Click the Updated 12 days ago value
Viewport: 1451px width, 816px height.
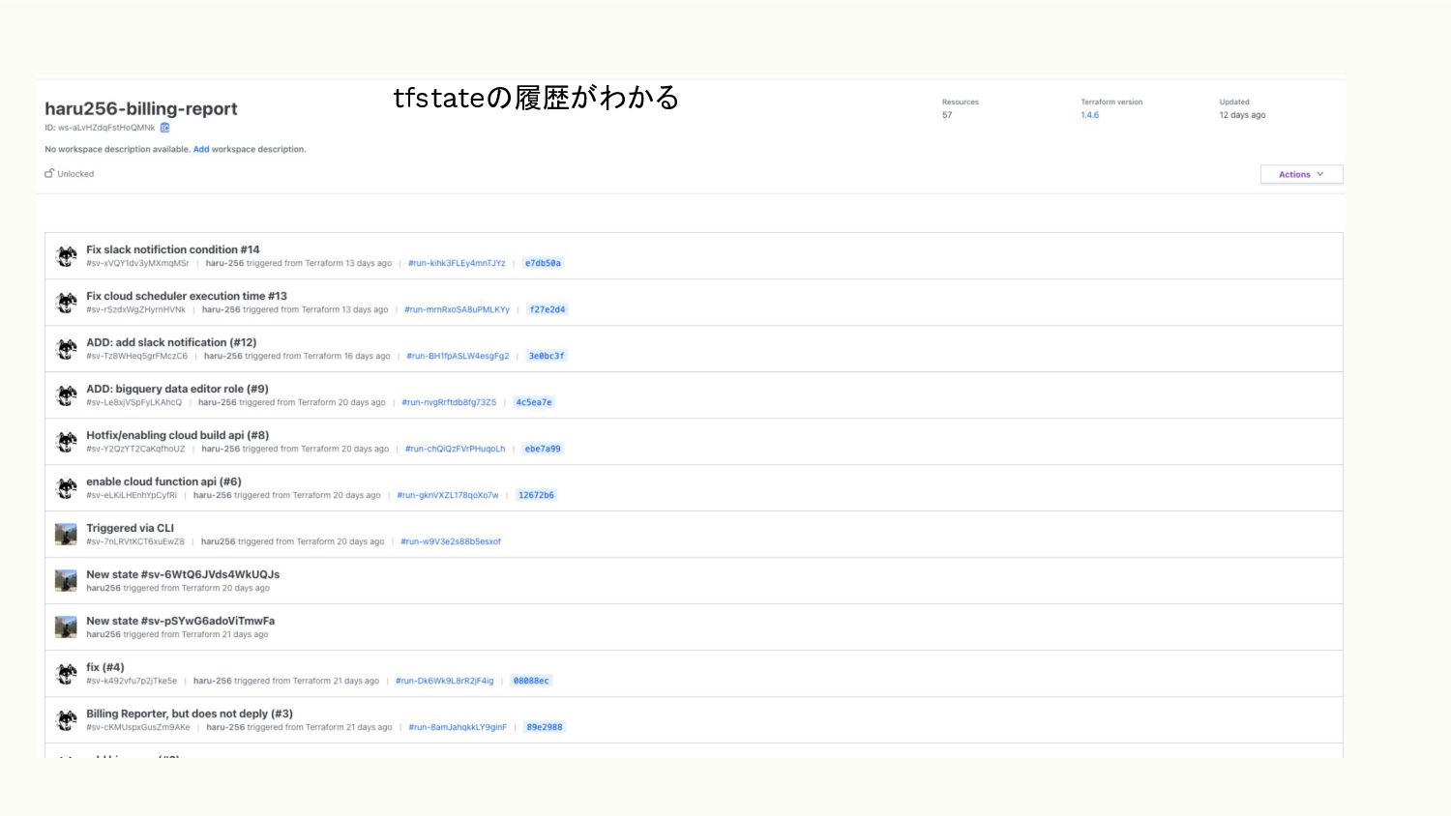pos(1242,115)
